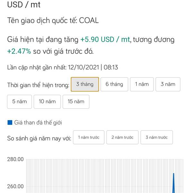Click the USD / mt unit heading
Viewport: 193px width, 193px height.
pos(23,5)
